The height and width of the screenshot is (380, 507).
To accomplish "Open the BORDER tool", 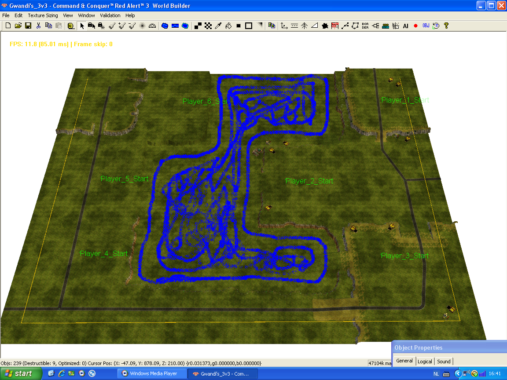I will point(365,26).
